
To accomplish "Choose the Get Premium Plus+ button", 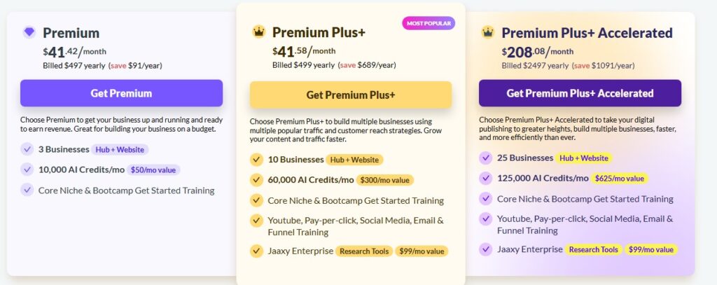I will coord(351,95).
